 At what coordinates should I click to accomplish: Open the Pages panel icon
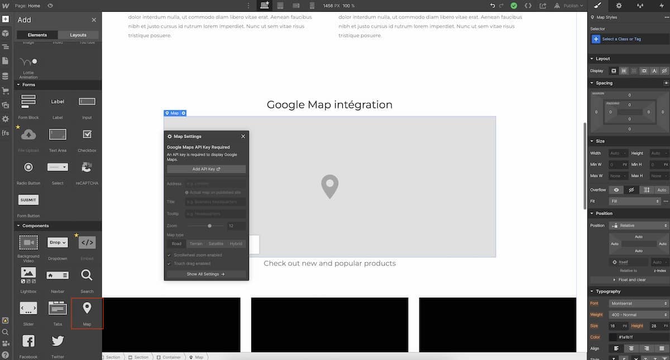click(5, 61)
